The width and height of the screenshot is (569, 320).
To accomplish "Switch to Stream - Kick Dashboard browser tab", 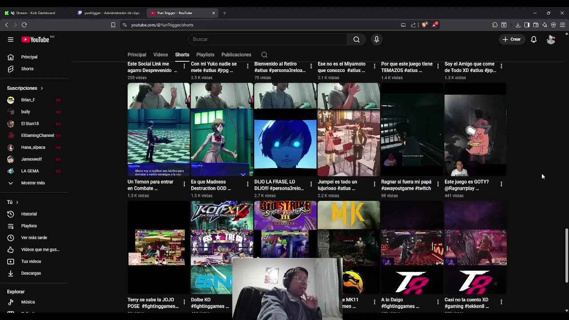I will (x=36, y=13).
